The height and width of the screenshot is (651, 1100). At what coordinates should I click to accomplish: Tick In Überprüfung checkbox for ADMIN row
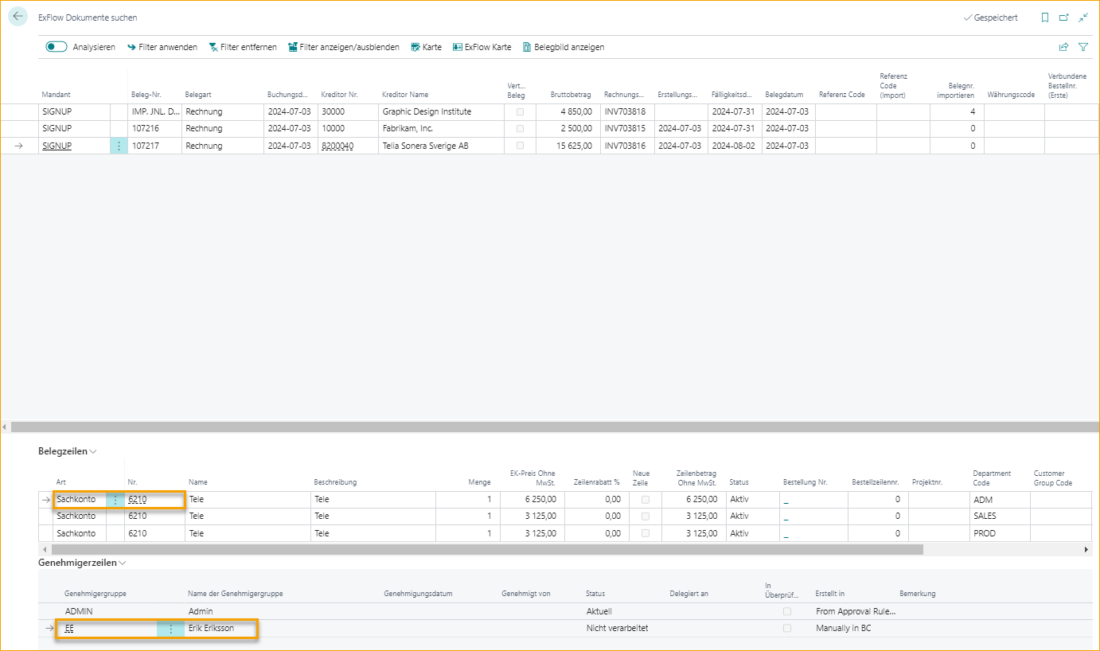(787, 611)
